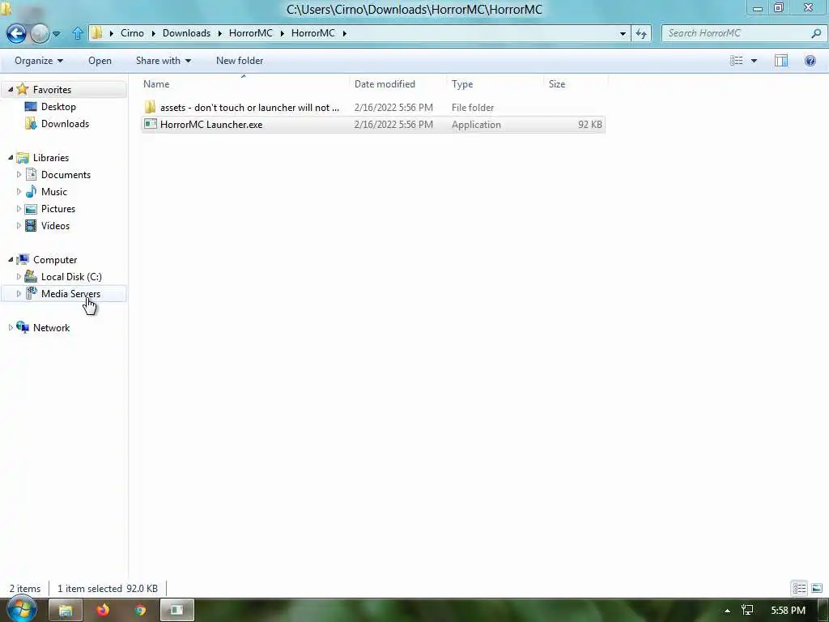Click the Cirno breadcrumb segment
This screenshot has width=829, height=622.
point(132,32)
